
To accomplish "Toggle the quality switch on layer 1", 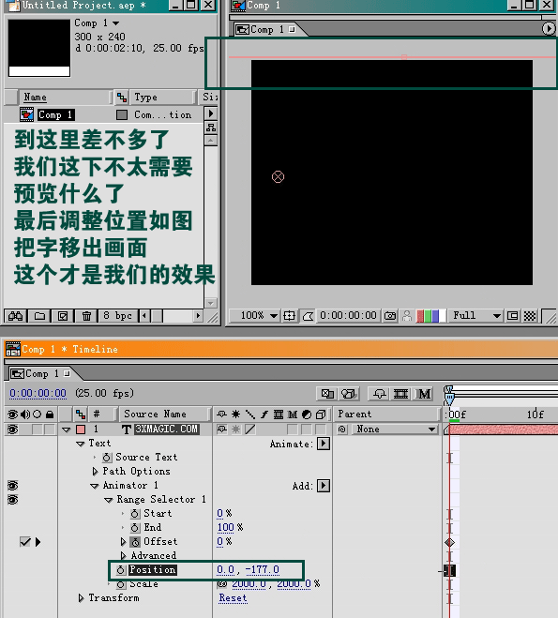I will click(249, 430).
